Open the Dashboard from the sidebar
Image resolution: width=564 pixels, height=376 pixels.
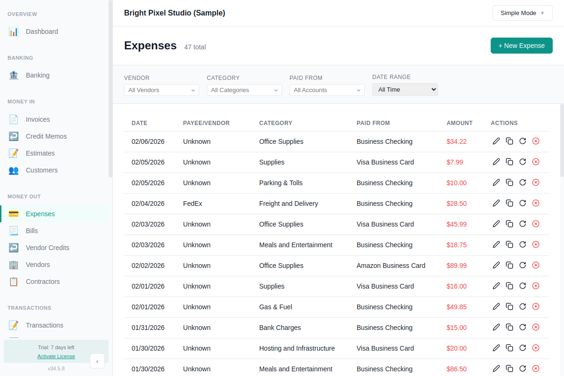pos(42,31)
